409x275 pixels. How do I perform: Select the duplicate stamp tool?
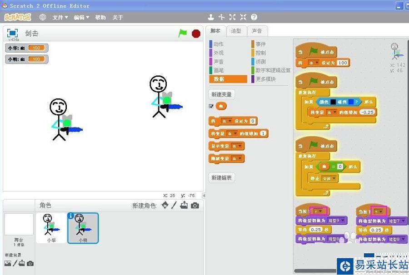click(x=211, y=17)
